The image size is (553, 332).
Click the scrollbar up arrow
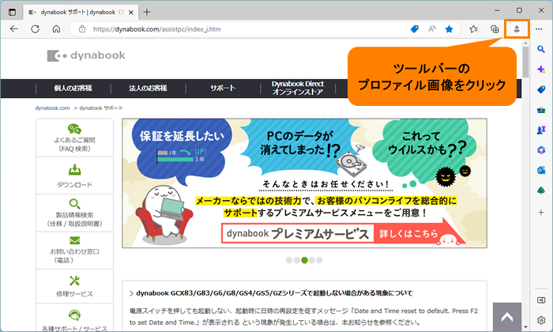(526, 43)
